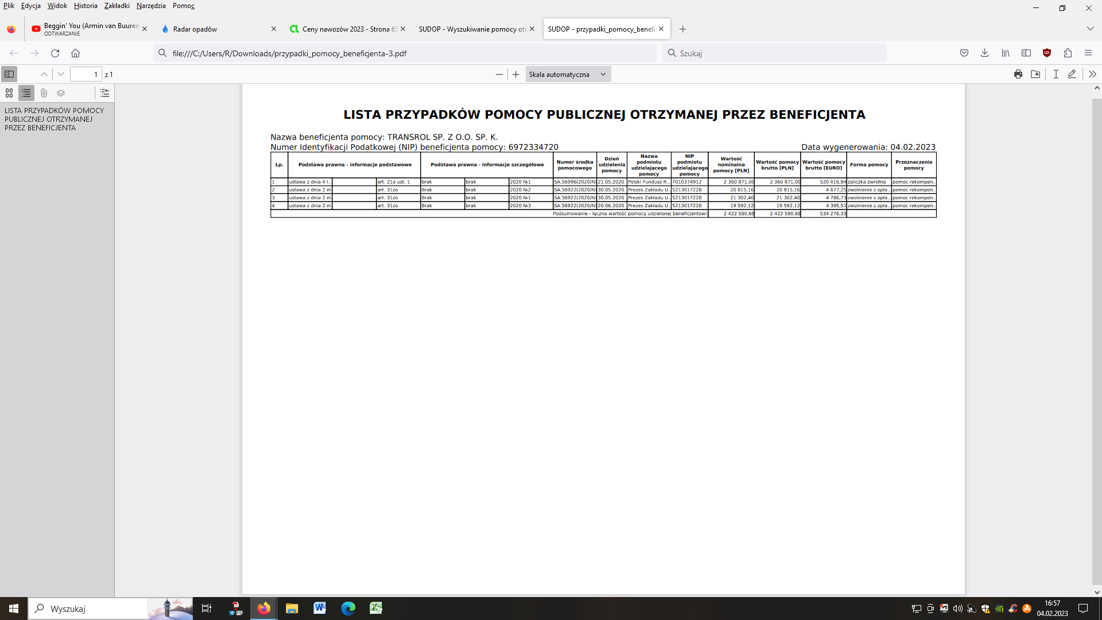Open the Skala automatyczna zoom dropdown
The image size is (1102, 620).
[568, 74]
